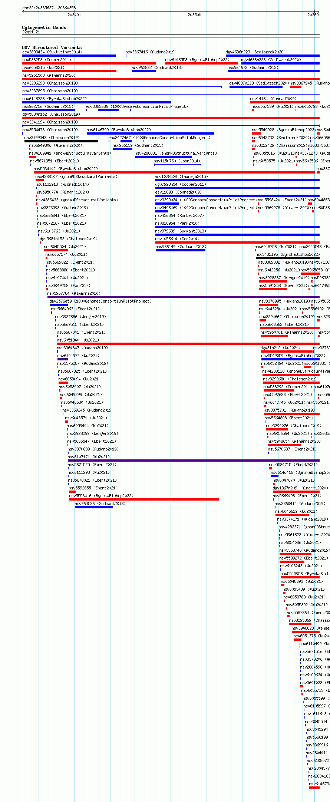Image resolution: width=330 pixels, height=802 pixels.
Task: Click nsv964586 (Sudmant2013) label
Action: click(x=100, y=504)
